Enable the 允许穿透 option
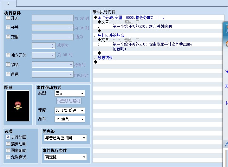 pyautogui.click(x=8, y=157)
